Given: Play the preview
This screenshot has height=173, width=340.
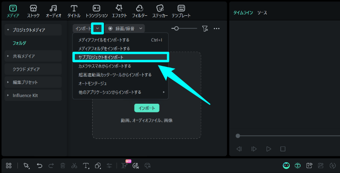Looking at the screenshot, I should (x=269, y=149).
